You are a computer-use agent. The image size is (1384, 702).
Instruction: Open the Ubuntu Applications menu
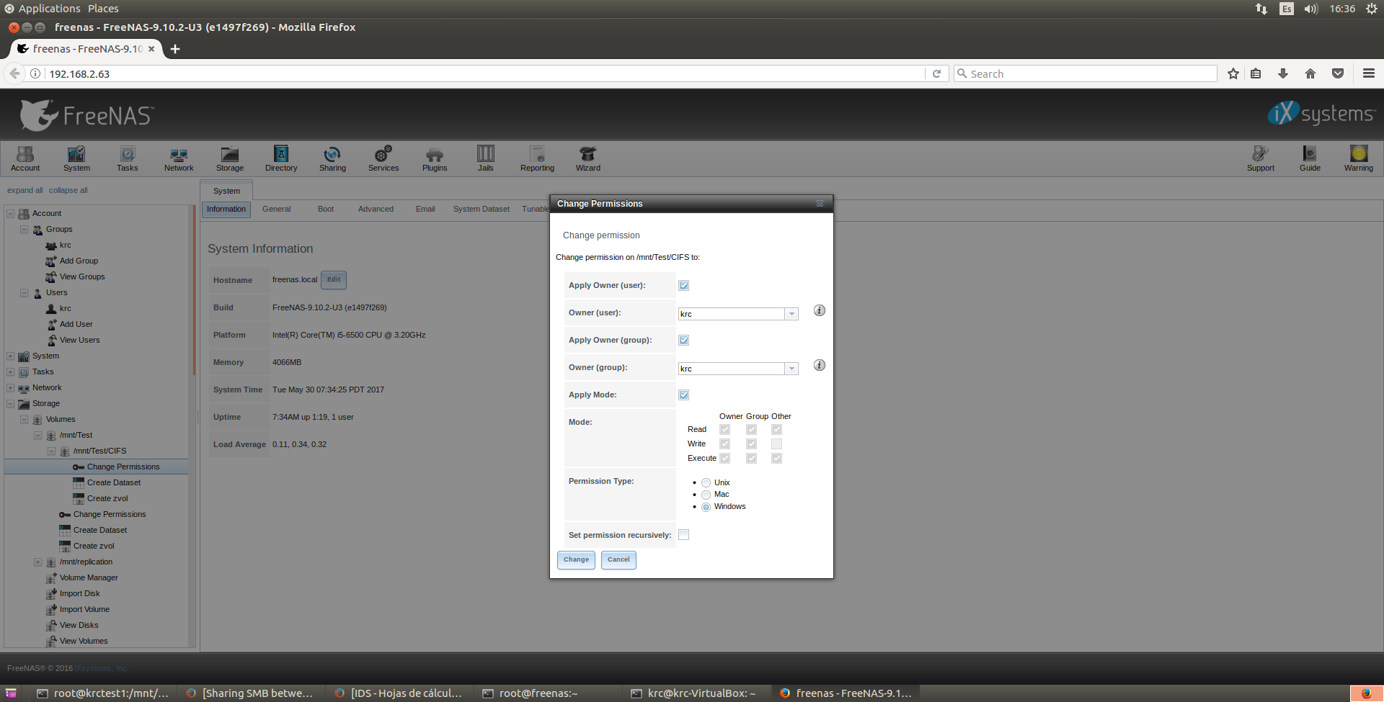pyautogui.click(x=49, y=9)
